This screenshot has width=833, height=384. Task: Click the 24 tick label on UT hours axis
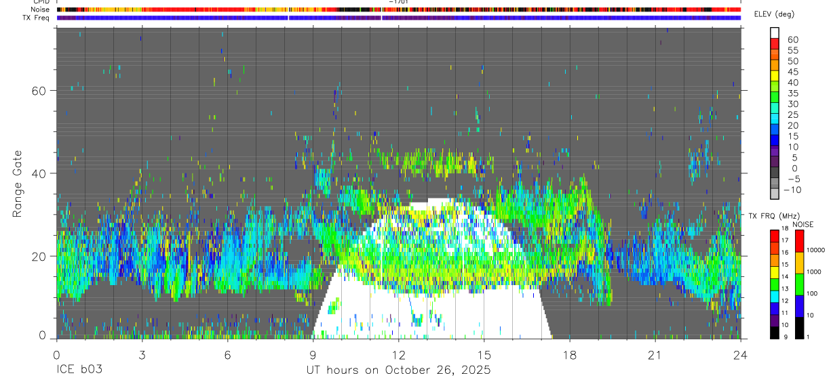coord(741,355)
